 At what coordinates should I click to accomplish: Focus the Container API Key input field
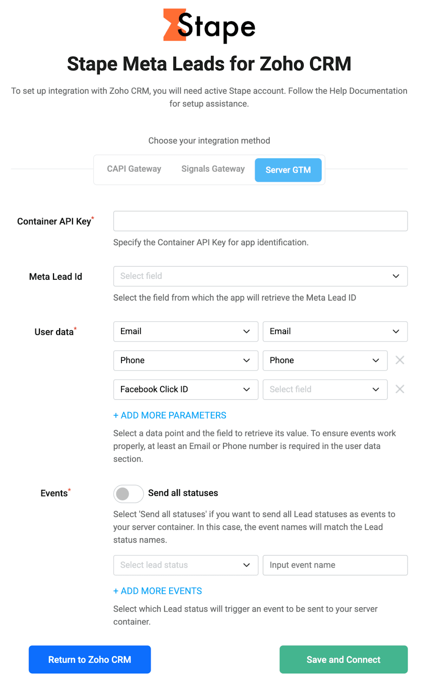click(260, 221)
